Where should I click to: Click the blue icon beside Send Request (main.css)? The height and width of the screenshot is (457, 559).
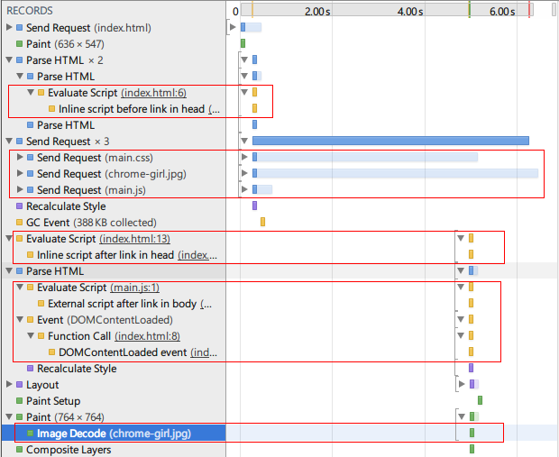pos(30,158)
